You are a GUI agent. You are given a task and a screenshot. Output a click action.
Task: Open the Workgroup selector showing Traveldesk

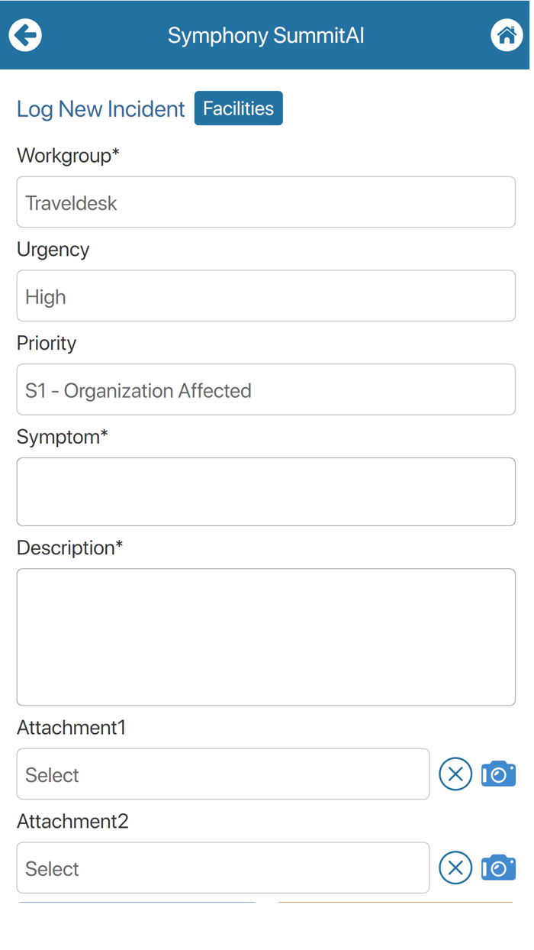pyautogui.click(x=265, y=202)
